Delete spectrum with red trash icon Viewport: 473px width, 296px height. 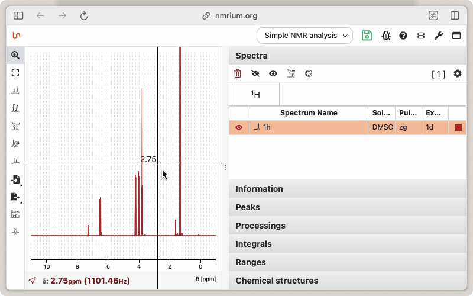(x=238, y=74)
